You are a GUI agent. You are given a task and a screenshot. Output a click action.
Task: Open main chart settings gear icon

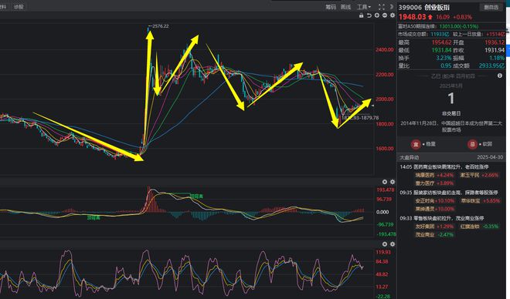(393, 15)
